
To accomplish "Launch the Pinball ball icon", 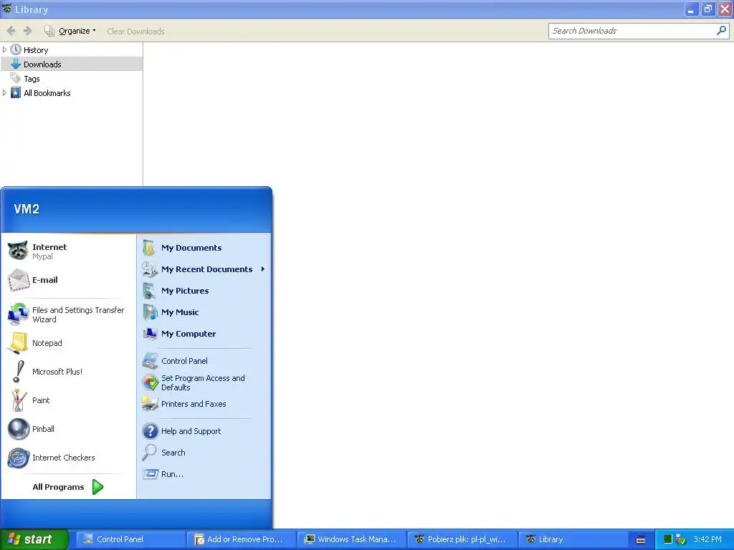I will tap(18, 429).
